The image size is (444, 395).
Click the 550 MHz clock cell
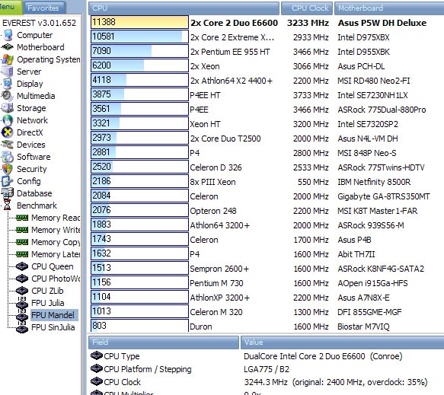coord(313,182)
